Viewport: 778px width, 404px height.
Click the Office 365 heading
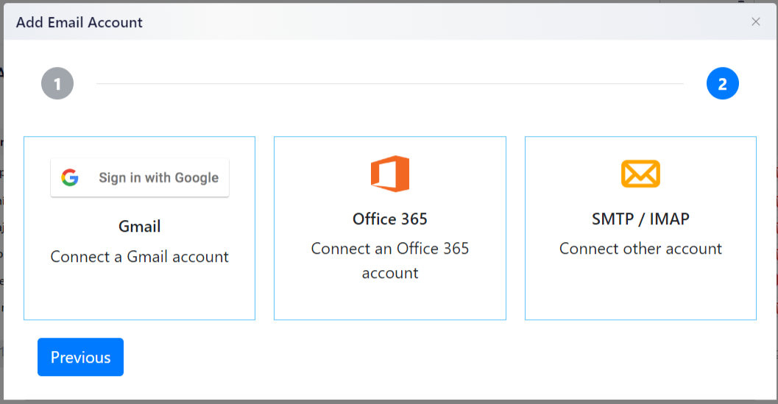(390, 219)
